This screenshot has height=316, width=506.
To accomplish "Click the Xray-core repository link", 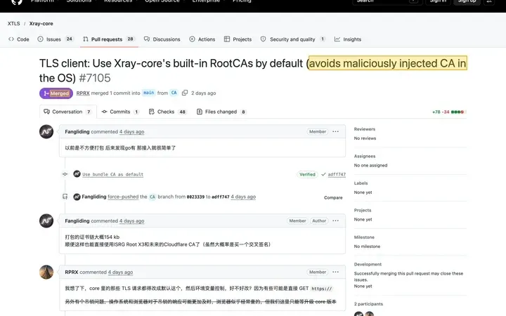I will tap(41, 24).
